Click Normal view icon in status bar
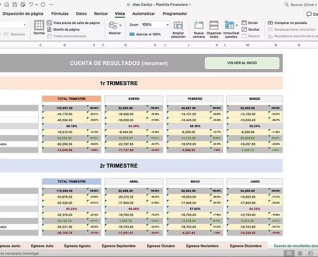Image resolution: width=318 pixels, height=257 pixels. (289, 253)
